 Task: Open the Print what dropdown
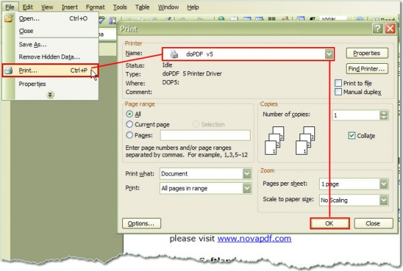click(247, 173)
